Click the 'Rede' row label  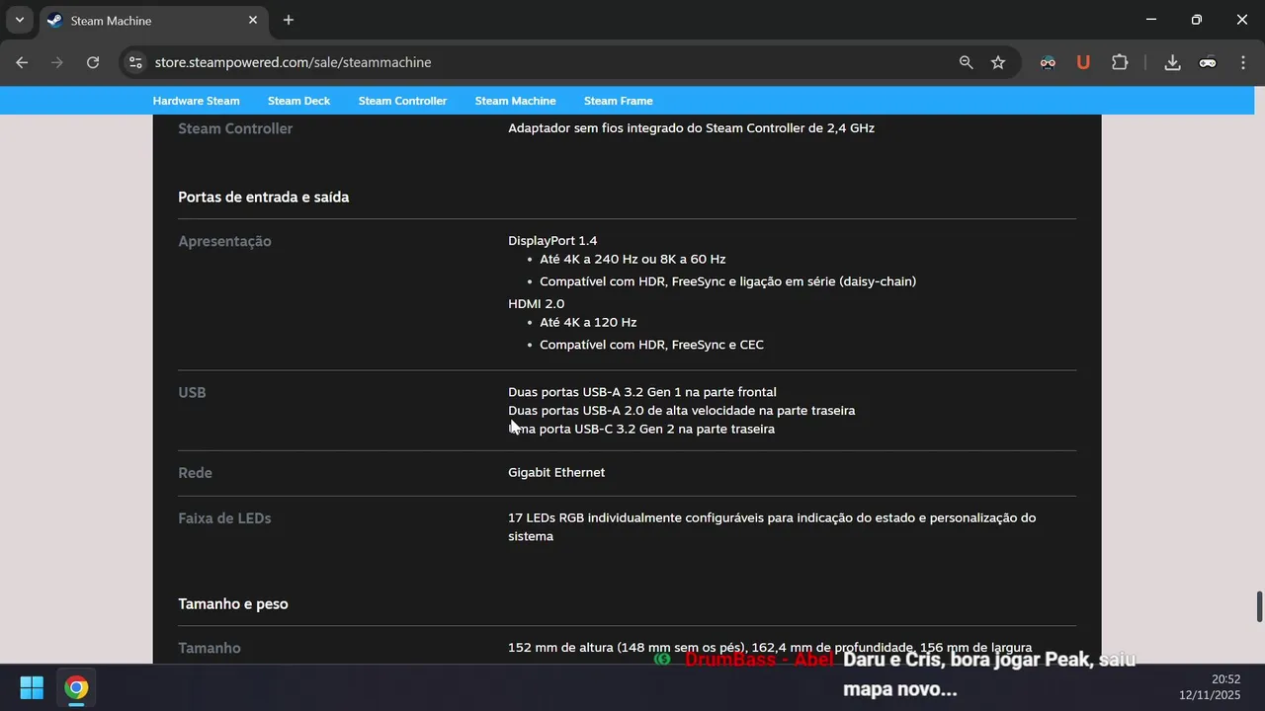tap(195, 473)
